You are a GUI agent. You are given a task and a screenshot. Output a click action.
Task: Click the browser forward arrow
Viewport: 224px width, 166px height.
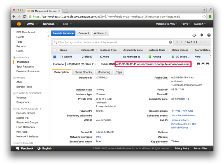[19, 17]
